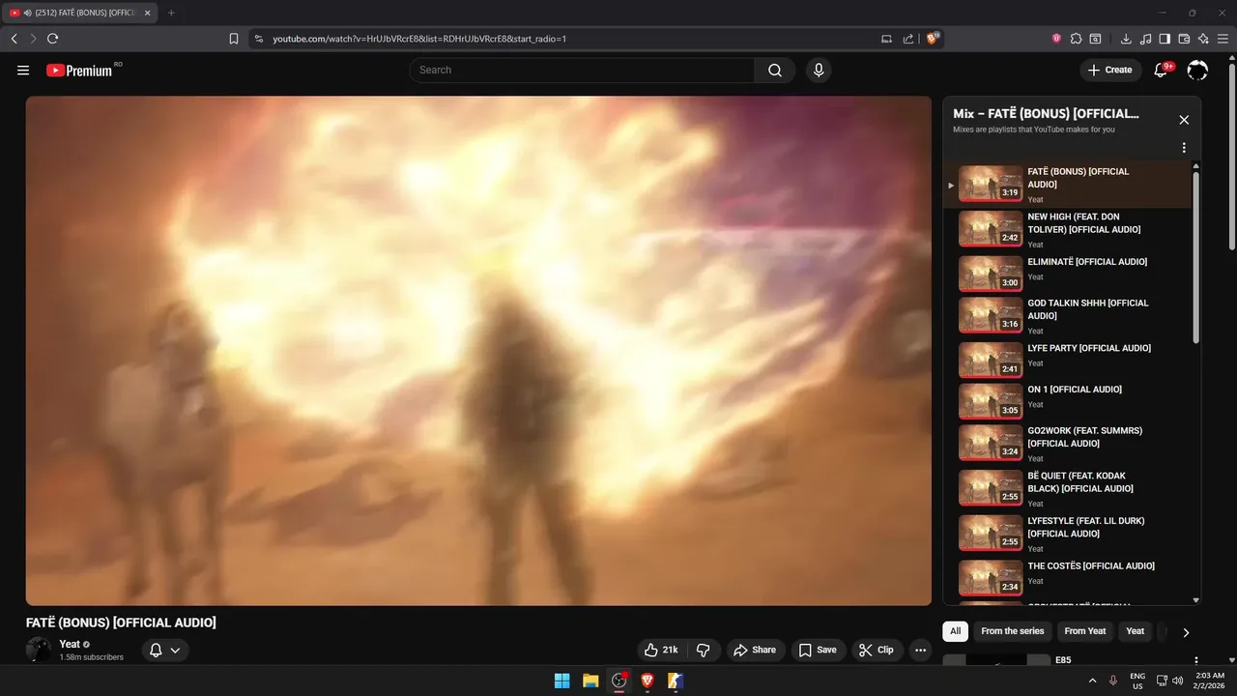Viewport: 1237px width, 696px height.
Task: Open Brave Wallet icon
Action: [1184, 39]
